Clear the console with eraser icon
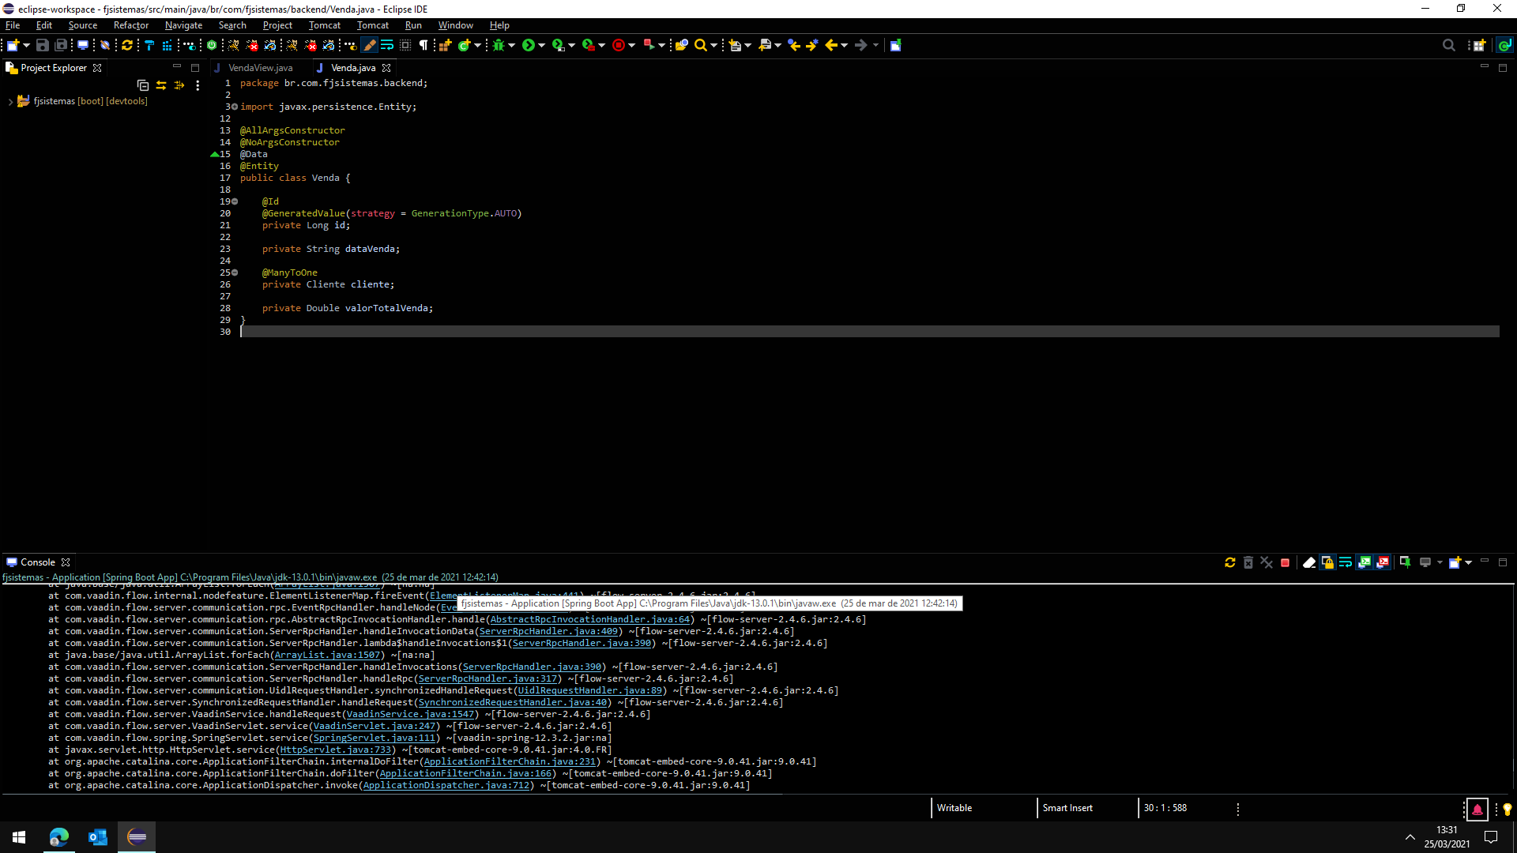This screenshot has height=853, width=1517. point(1308,562)
